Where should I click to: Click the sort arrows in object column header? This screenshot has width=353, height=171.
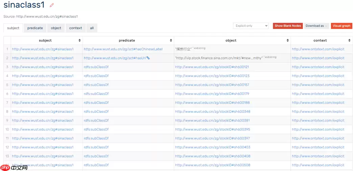point(288,40)
